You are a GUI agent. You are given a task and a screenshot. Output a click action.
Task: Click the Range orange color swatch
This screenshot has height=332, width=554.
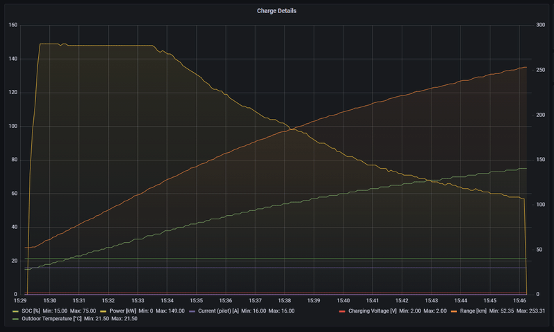(x=454, y=311)
